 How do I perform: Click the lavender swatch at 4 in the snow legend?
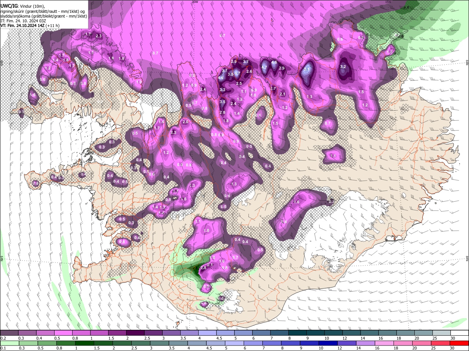[x=207, y=333]
